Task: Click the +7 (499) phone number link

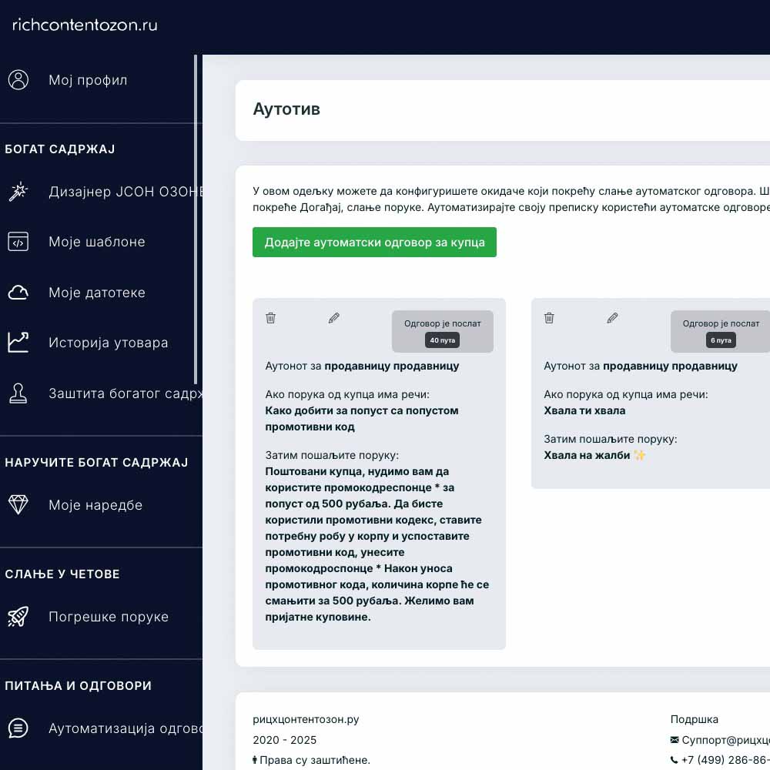Action: click(x=725, y=760)
